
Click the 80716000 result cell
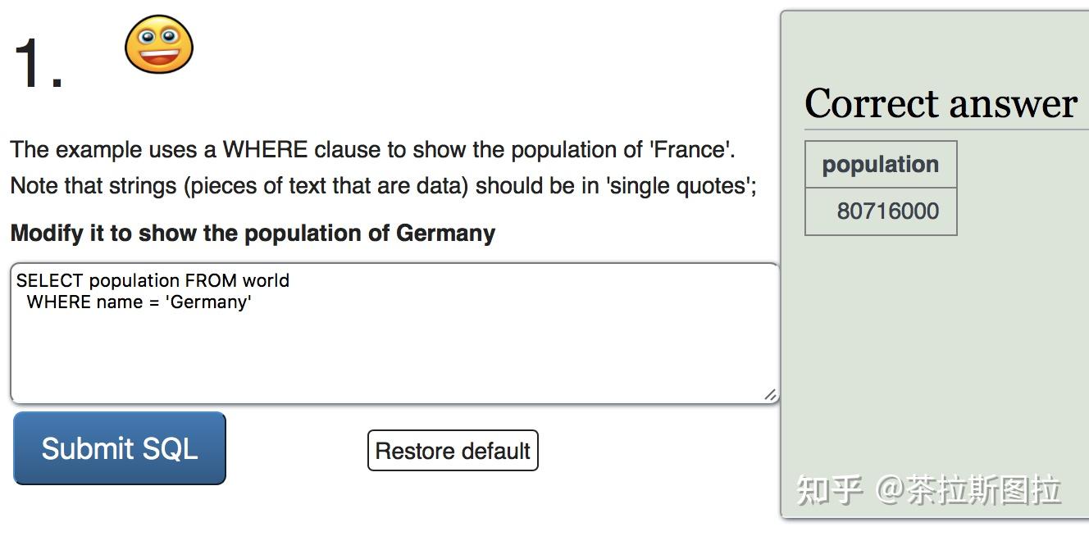[881, 211]
